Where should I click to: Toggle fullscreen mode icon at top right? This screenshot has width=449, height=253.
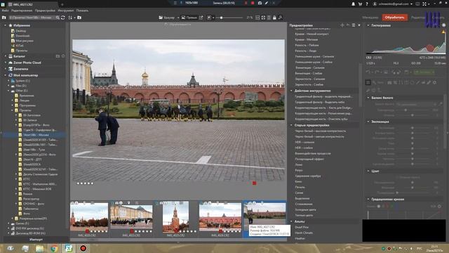[424, 4]
